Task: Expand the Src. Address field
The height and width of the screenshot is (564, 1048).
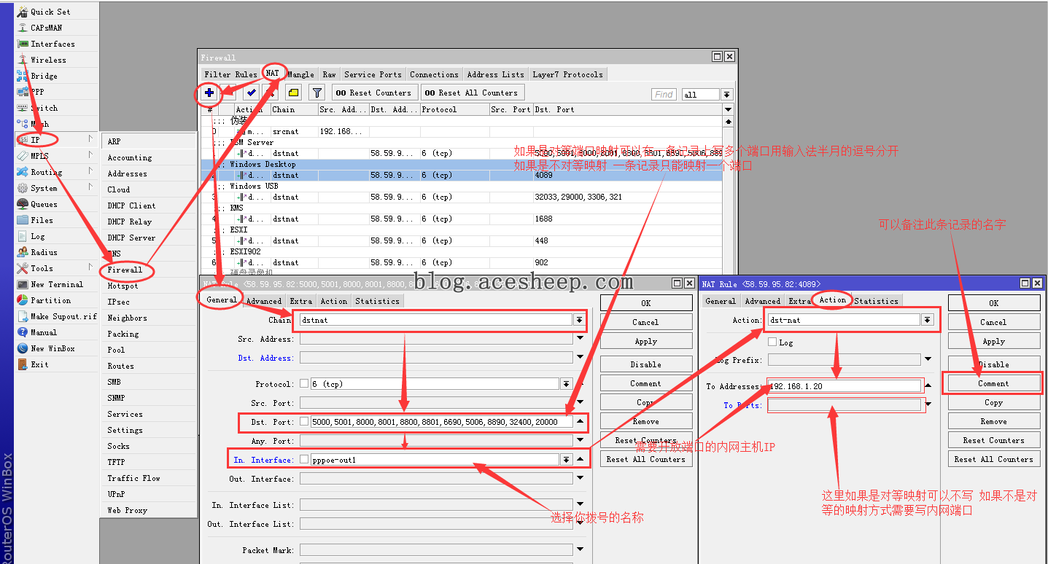Action: click(x=581, y=339)
